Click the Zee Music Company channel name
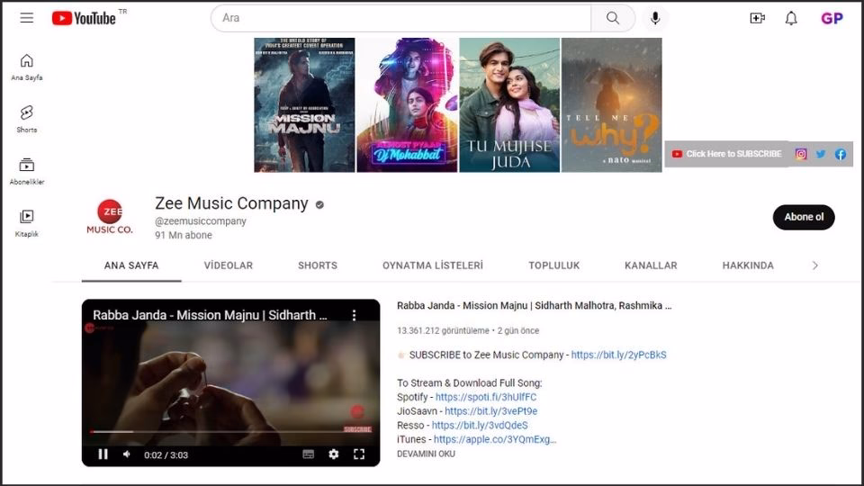 pos(231,203)
